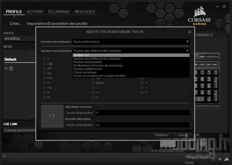Choose the '= +' key radio button
Viewport: 232px width, 165px height.
click(x=93, y=92)
